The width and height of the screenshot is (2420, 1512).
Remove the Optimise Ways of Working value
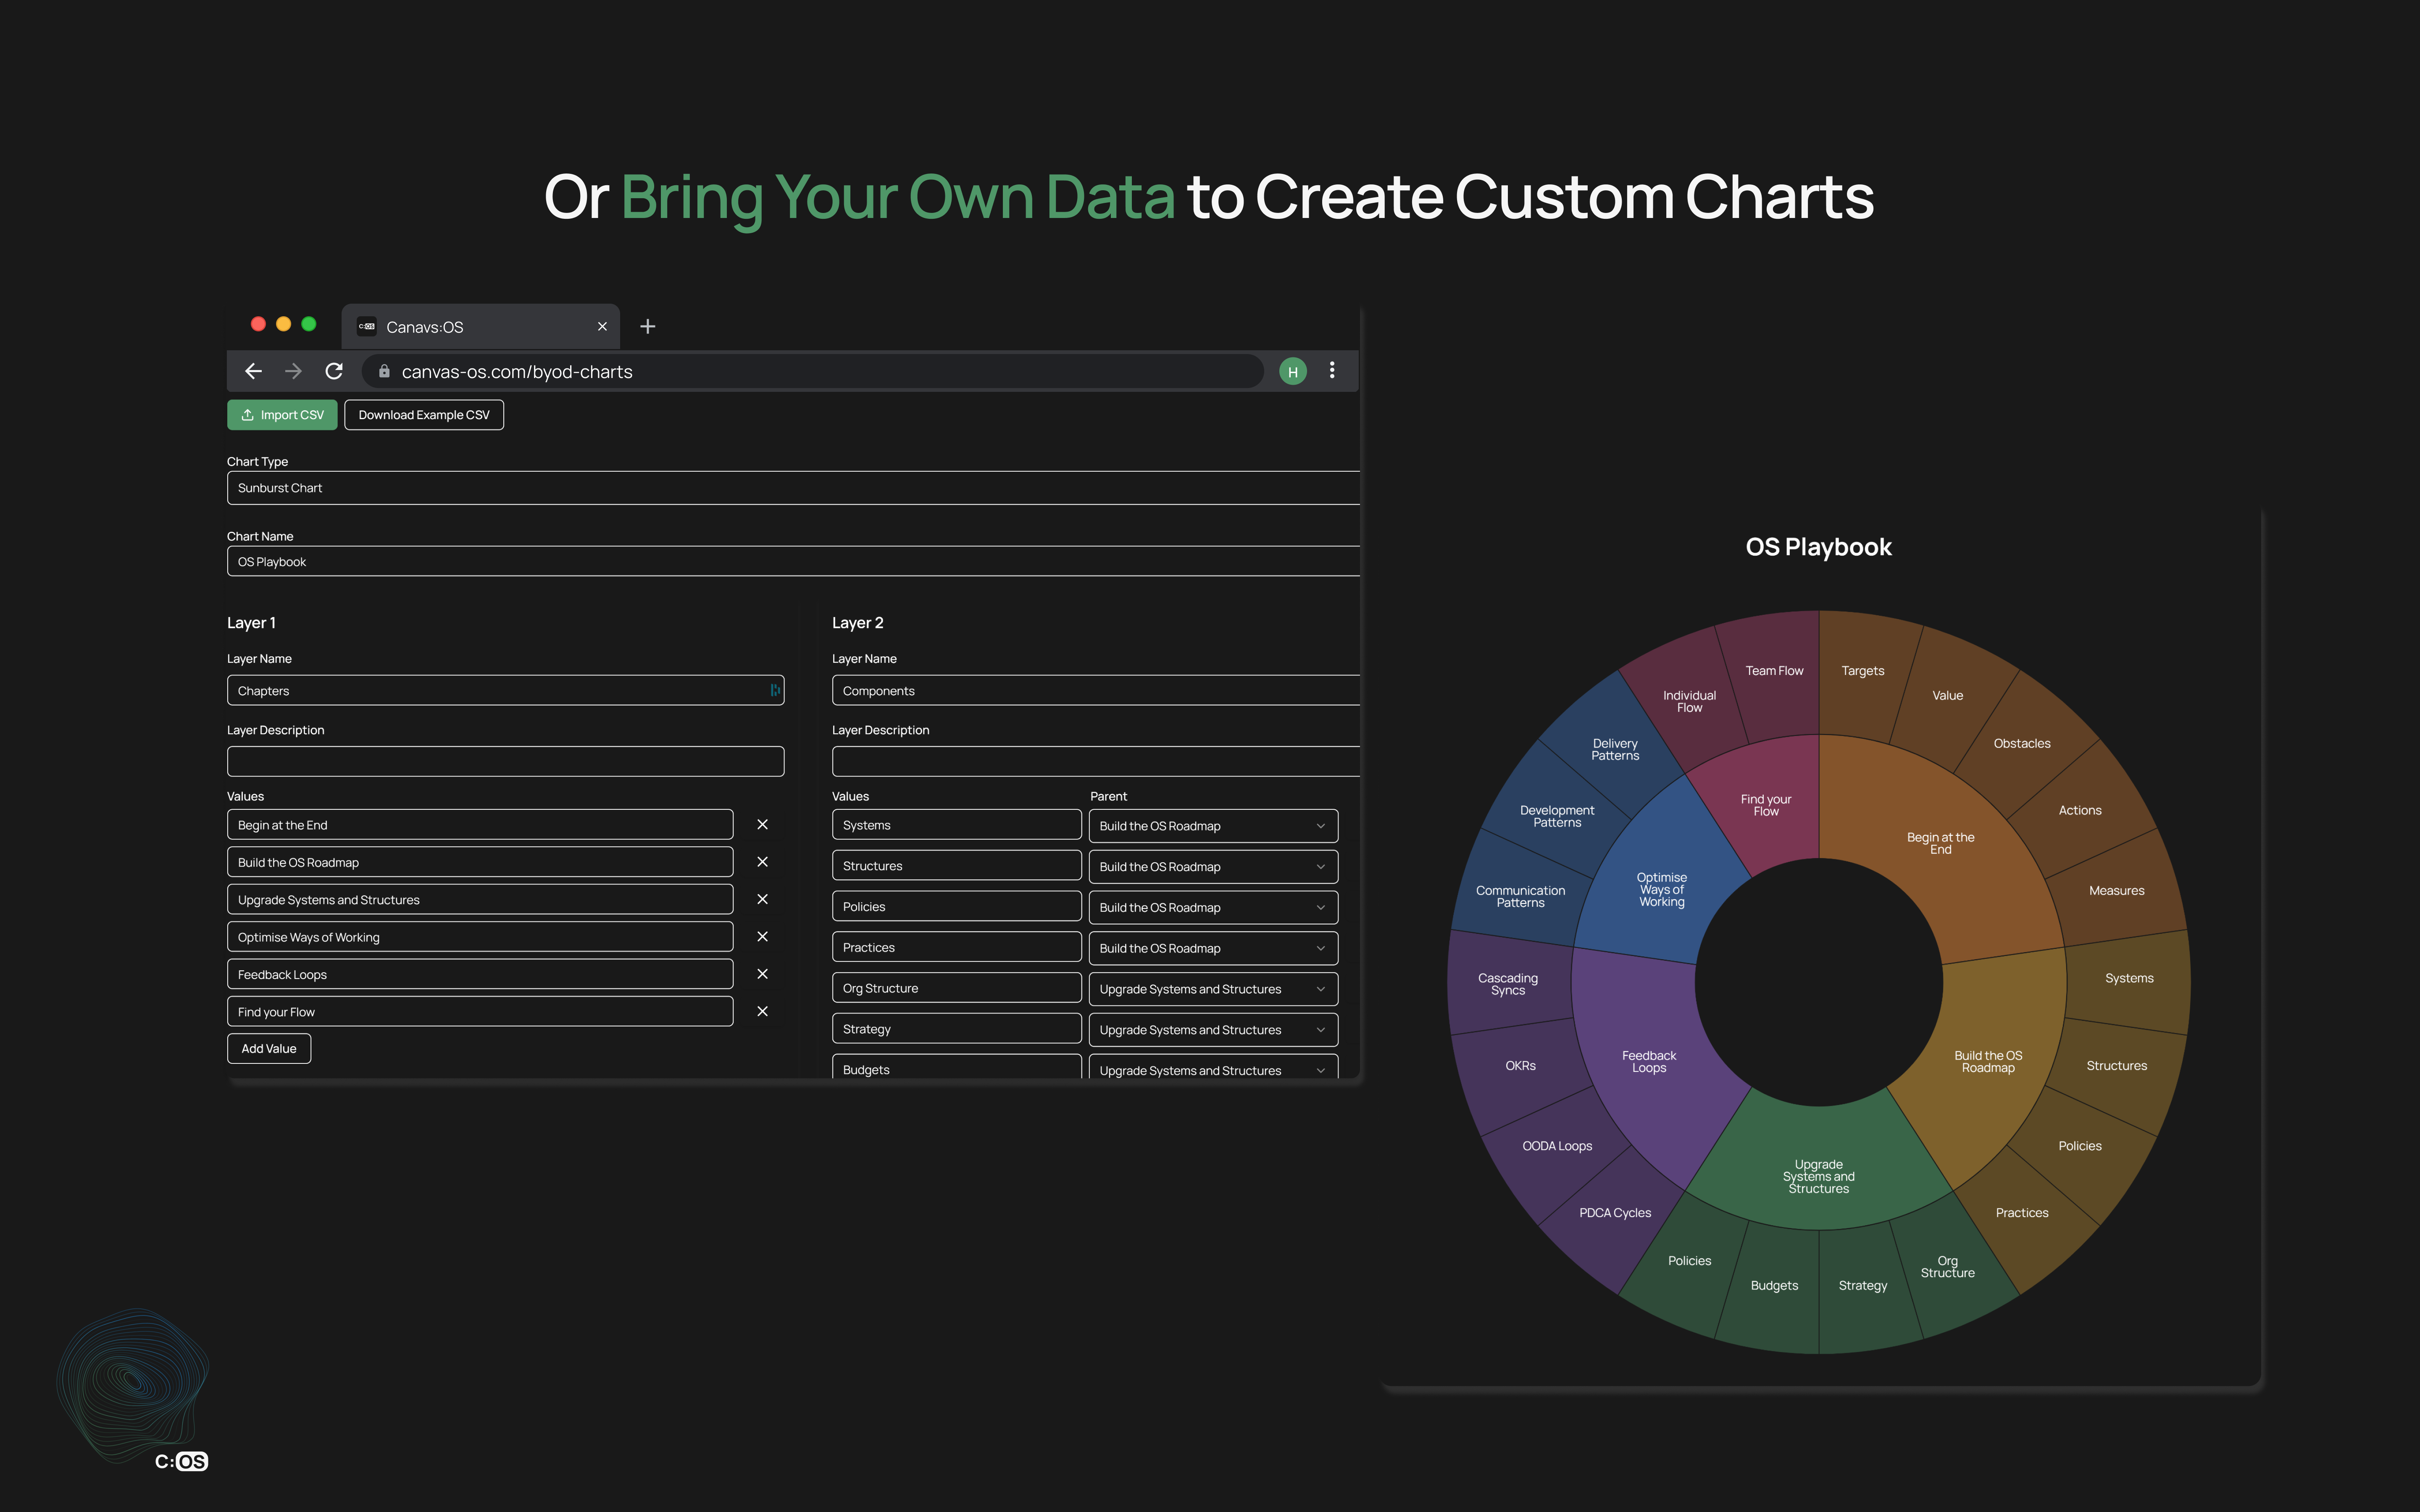pos(762,936)
